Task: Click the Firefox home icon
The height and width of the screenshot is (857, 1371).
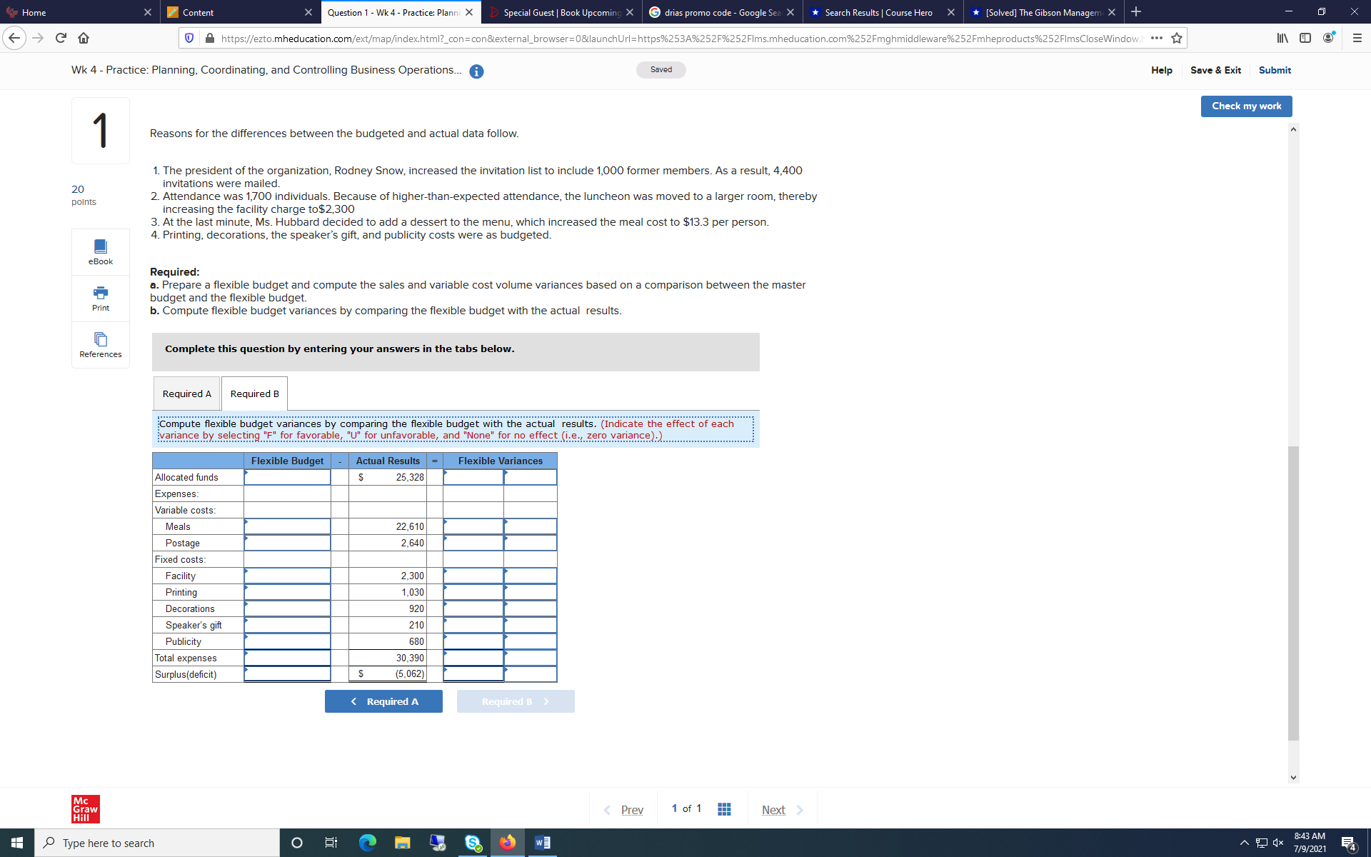Action: tap(84, 38)
